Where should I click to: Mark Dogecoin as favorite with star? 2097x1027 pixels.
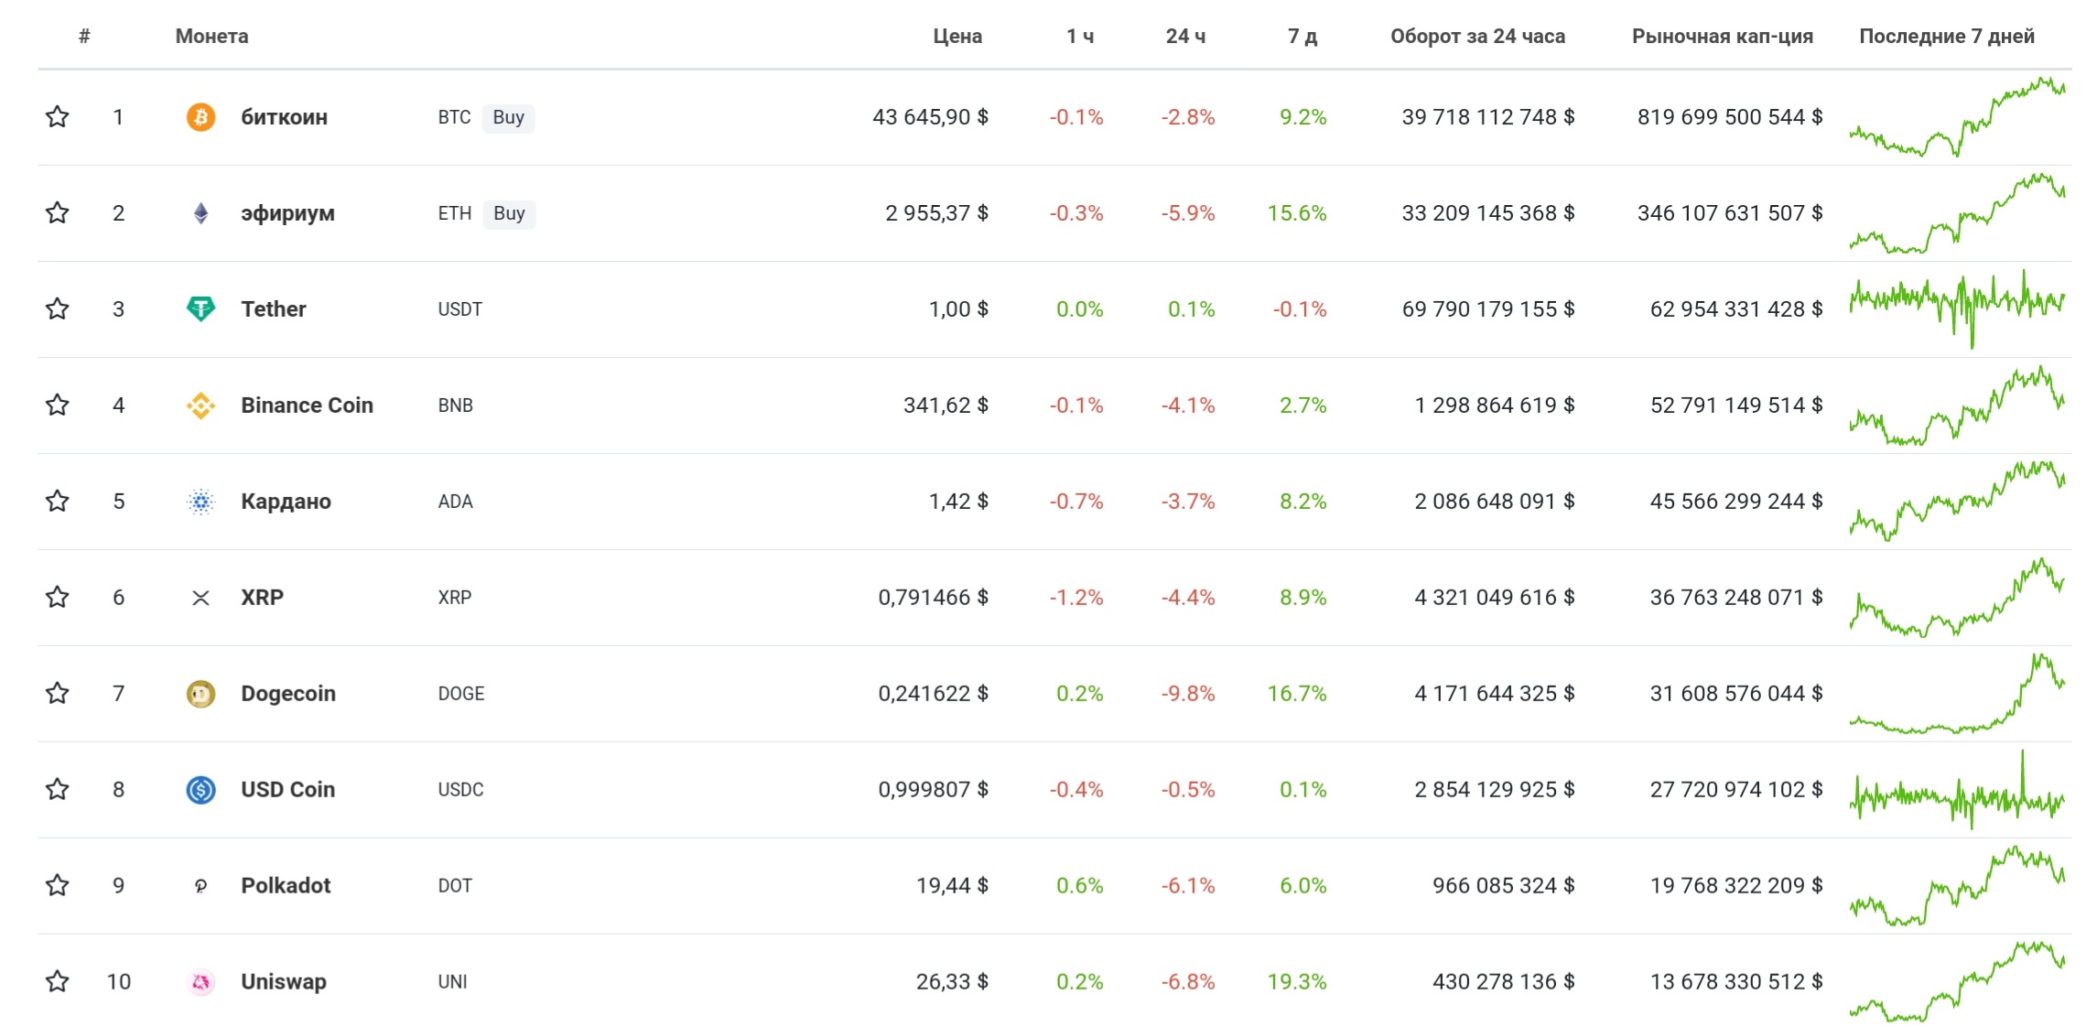(x=57, y=693)
